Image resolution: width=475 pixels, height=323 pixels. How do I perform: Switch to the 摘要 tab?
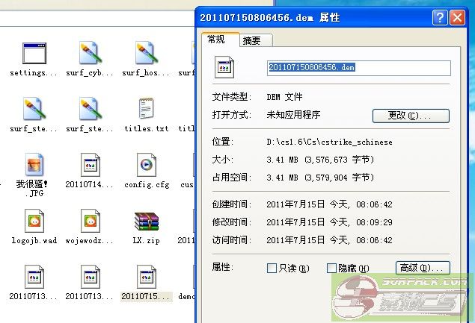coord(252,41)
